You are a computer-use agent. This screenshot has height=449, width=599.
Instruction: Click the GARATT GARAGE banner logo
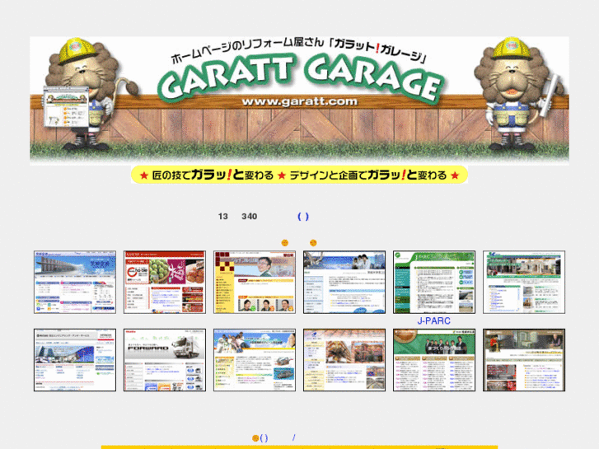pos(300,79)
